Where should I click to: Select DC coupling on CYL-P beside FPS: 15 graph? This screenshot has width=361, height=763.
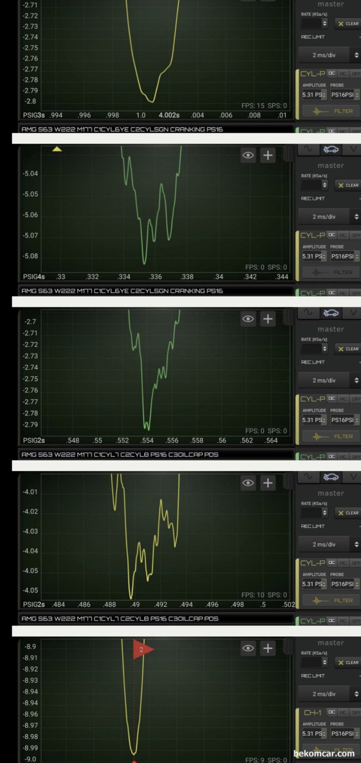pyautogui.click(x=331, y=74)
